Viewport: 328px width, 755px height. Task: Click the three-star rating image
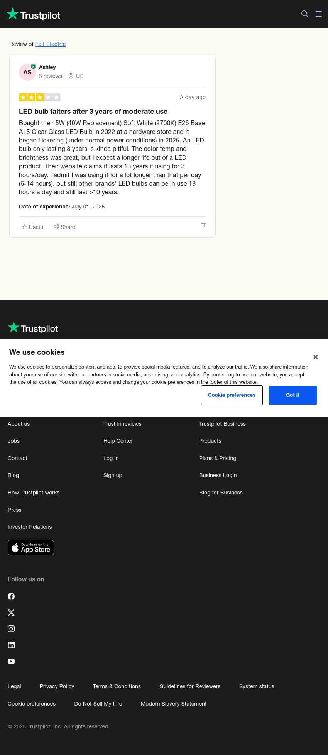pyautogui.click(x=40, y=97)
